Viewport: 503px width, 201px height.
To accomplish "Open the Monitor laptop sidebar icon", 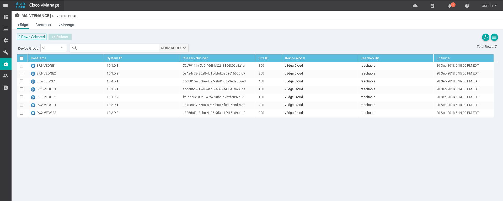I will point(6,29).
